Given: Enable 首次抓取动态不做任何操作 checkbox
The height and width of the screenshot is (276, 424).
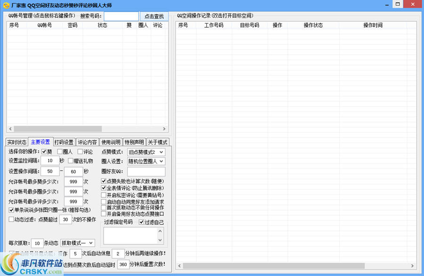Looking at the screenshot, I should point(104,208).
